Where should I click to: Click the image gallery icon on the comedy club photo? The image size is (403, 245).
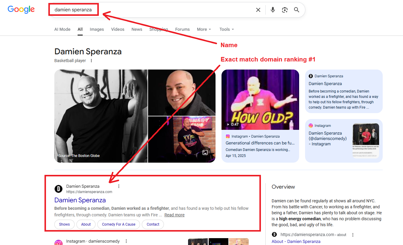[x=205, y=152]
